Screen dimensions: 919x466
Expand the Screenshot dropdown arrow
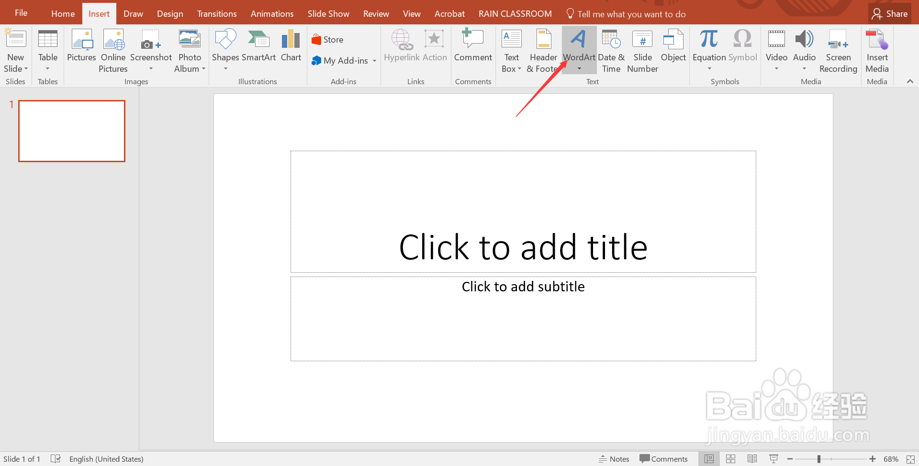151,69
